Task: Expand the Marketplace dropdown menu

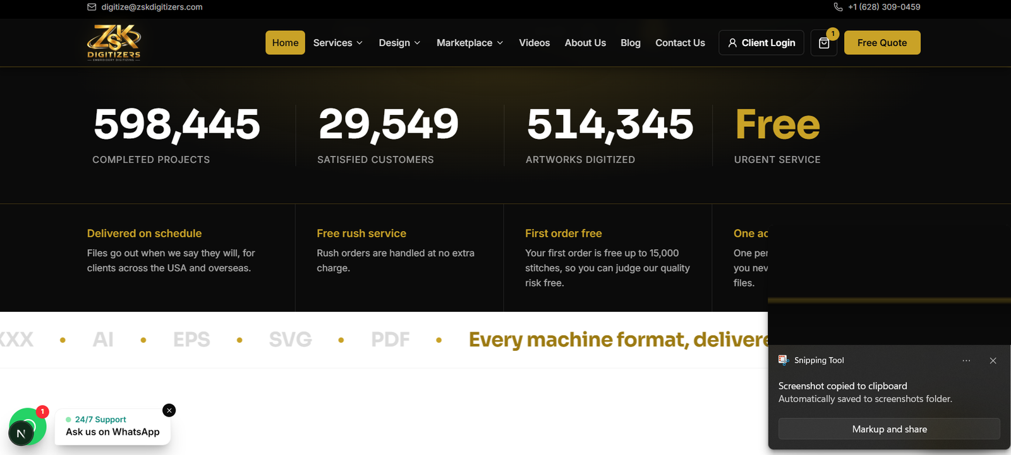Action: pos(469,43)
